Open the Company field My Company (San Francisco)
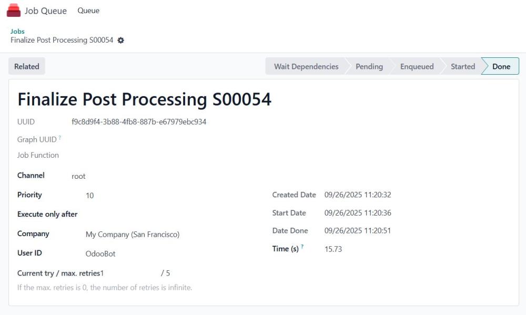Image resolution: width=526 pixels, height=315 pixels. click(x=133, y=235)
